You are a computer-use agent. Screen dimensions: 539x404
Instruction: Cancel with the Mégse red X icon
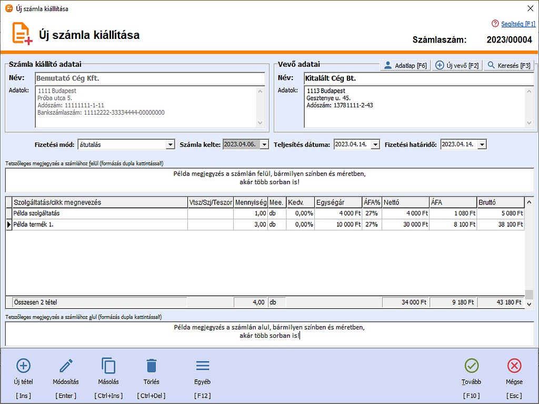point(514,366)
